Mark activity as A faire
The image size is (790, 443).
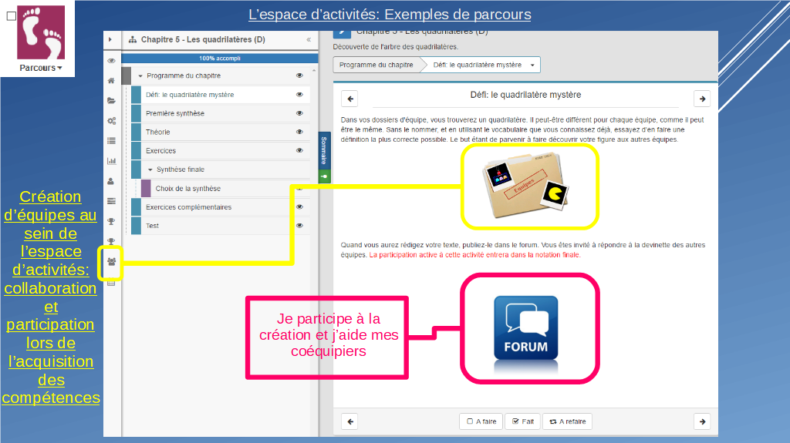pyautogui.click(x=481, y=421)
